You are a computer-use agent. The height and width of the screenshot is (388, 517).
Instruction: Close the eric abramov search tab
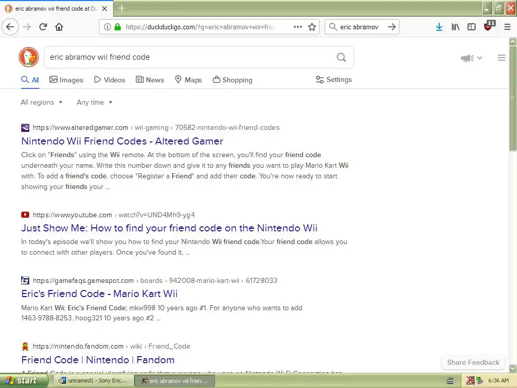(105, 9)
